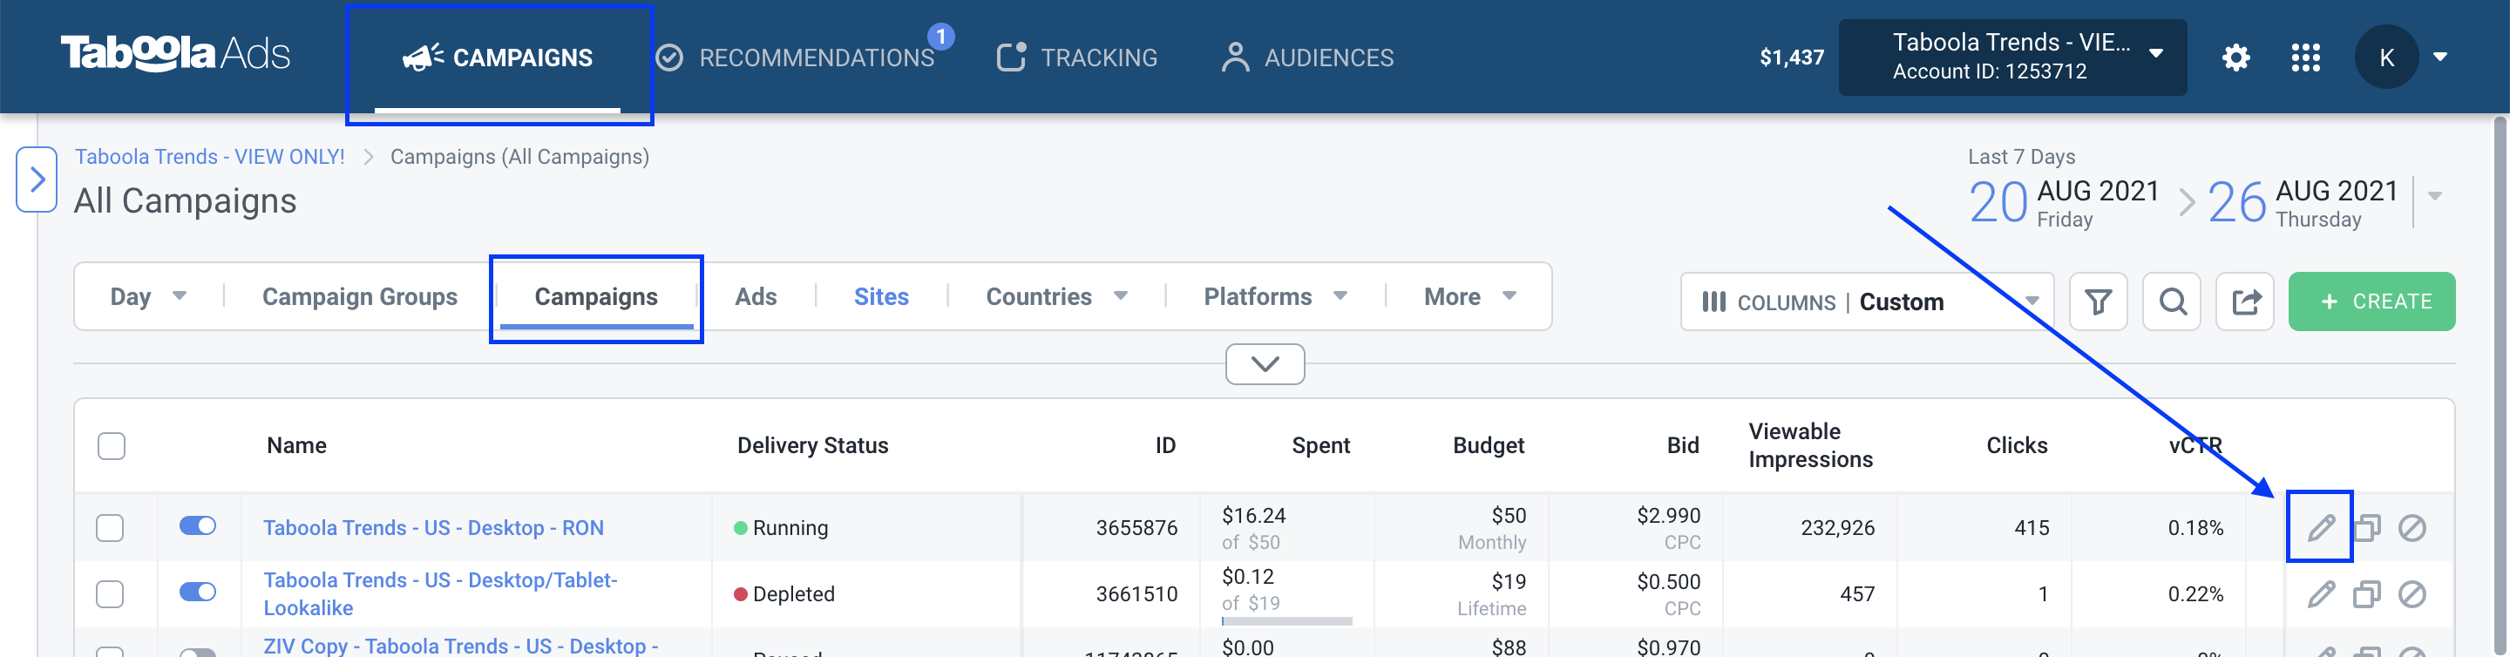Image resolution: width=2510 pixels, height=657 pixels.
Task: Expand the user profile dropdown arrow
Action: pos(2440,57)
